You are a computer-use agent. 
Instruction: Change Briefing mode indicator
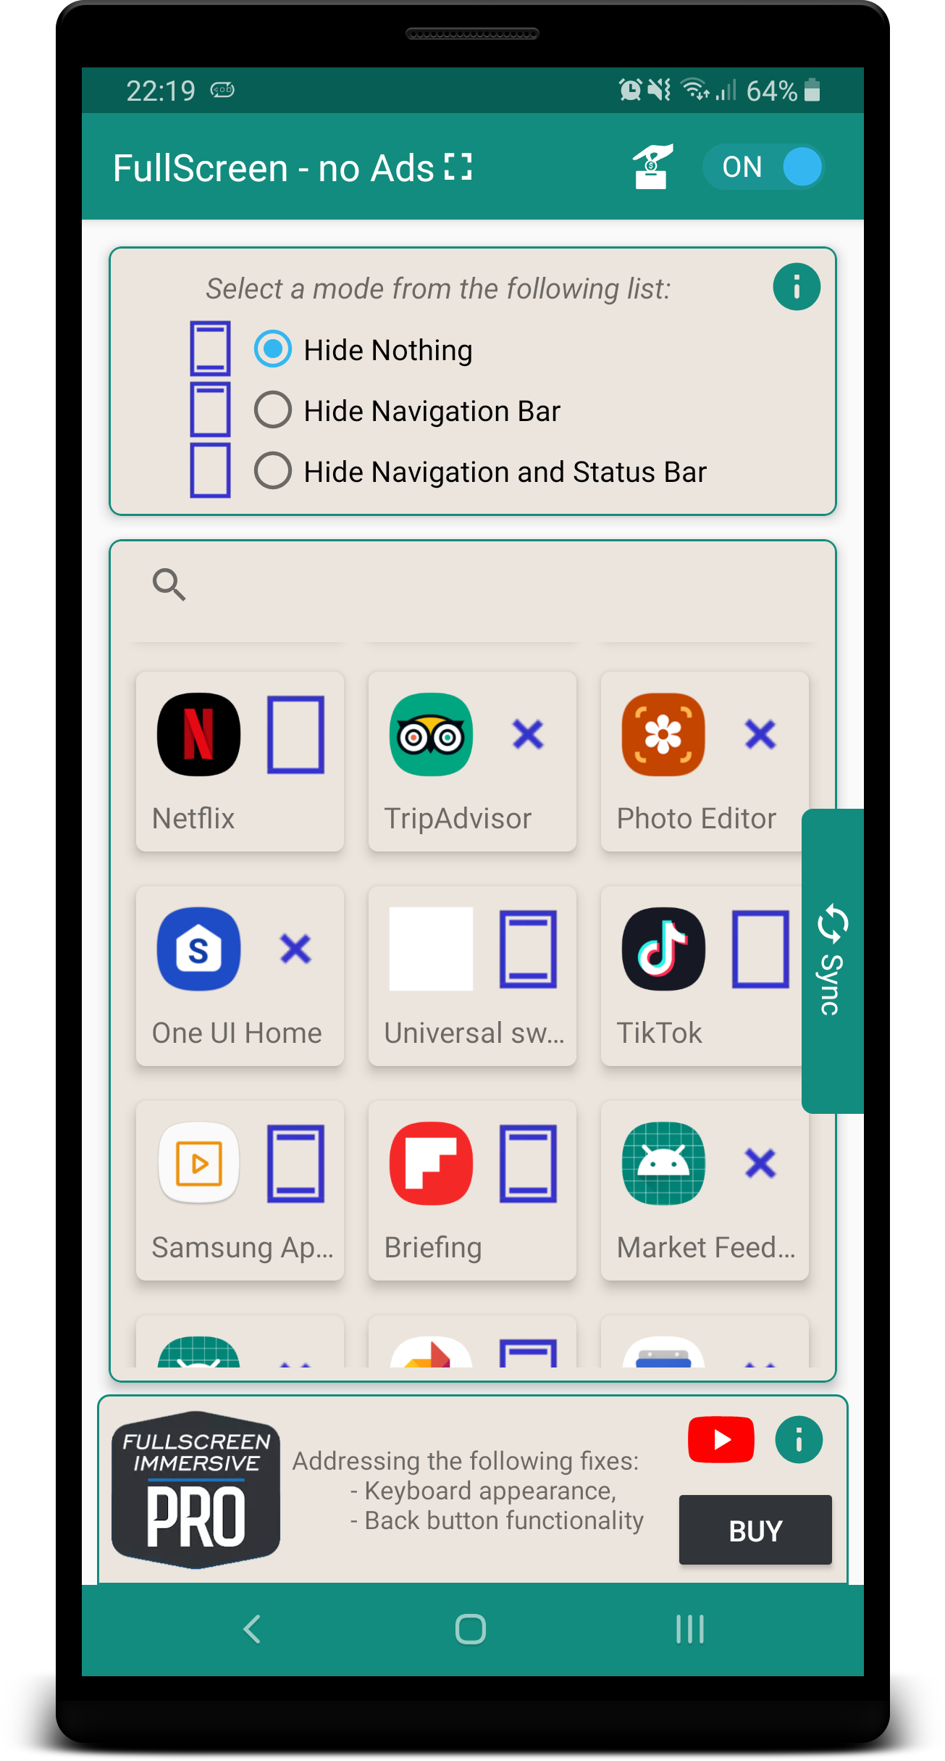pos(528,1164)
